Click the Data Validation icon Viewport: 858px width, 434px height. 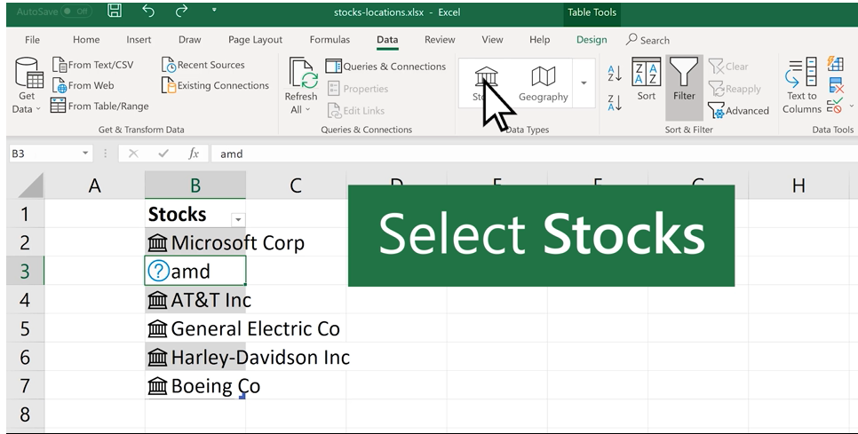[835, 106]
